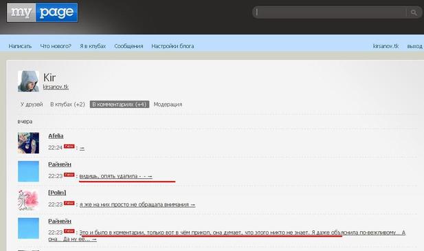Open the my page logo
Screen dimensions: 424x251
[x=42, y=12]
